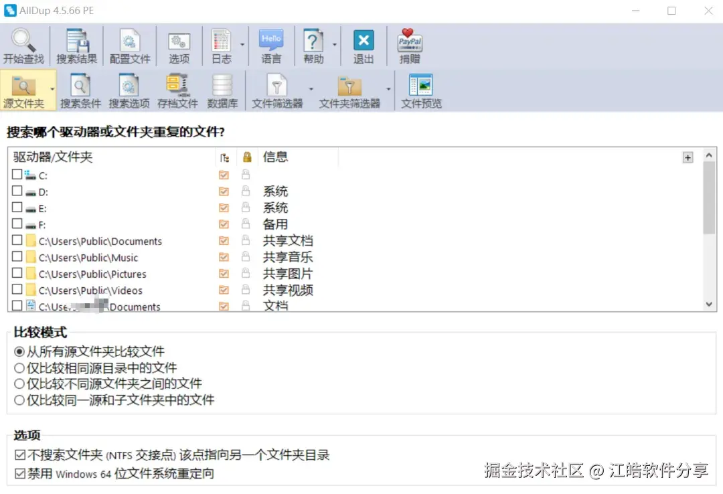Open the 文件夹筛选器 dropdown arrow
723x494 pixels.
(389, 88)
